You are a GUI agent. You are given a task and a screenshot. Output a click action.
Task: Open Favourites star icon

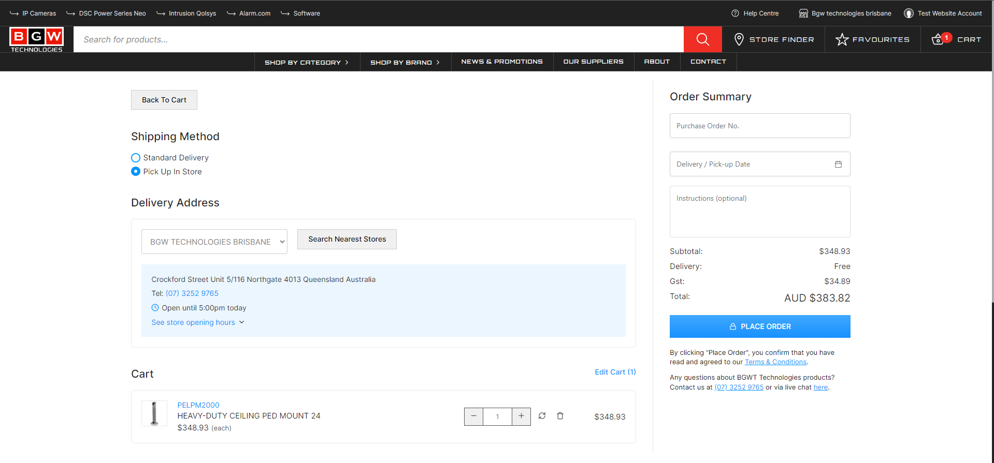(x=842, y=39)
